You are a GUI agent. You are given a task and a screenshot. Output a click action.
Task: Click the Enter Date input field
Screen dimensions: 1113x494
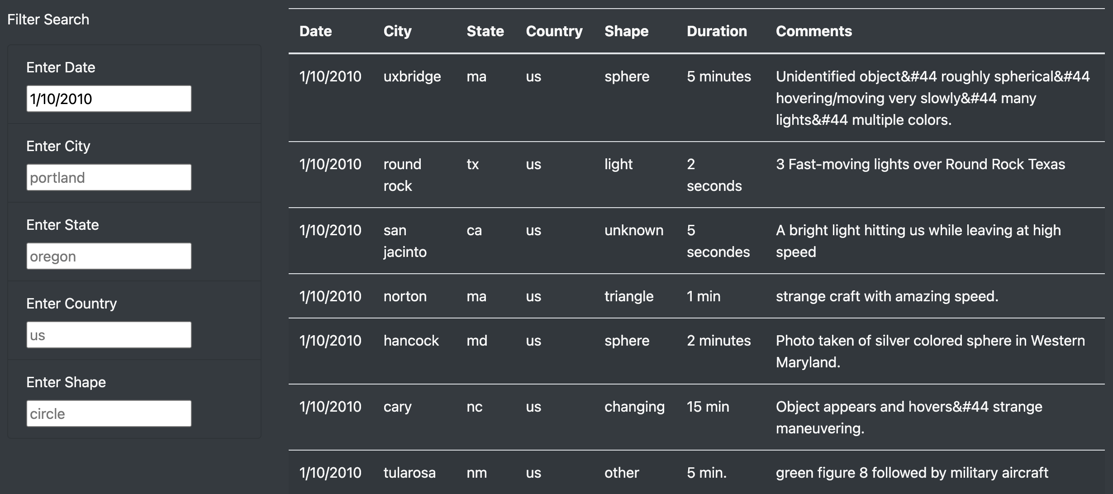coord(109,98)
